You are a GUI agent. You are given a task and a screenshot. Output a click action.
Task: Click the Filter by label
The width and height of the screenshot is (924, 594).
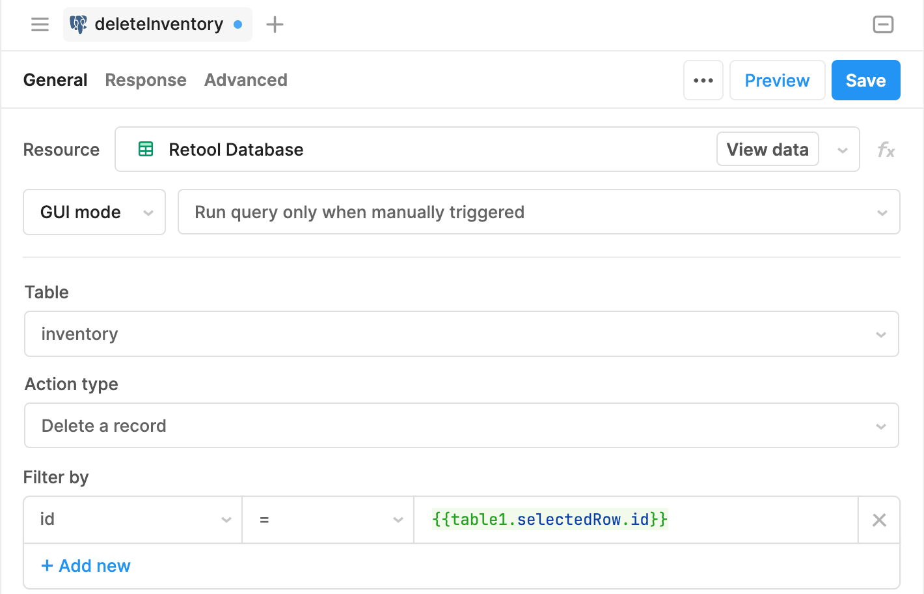pos(56,477)
